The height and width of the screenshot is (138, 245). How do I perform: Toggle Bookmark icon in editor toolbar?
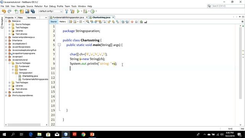(x=118, y=22)
